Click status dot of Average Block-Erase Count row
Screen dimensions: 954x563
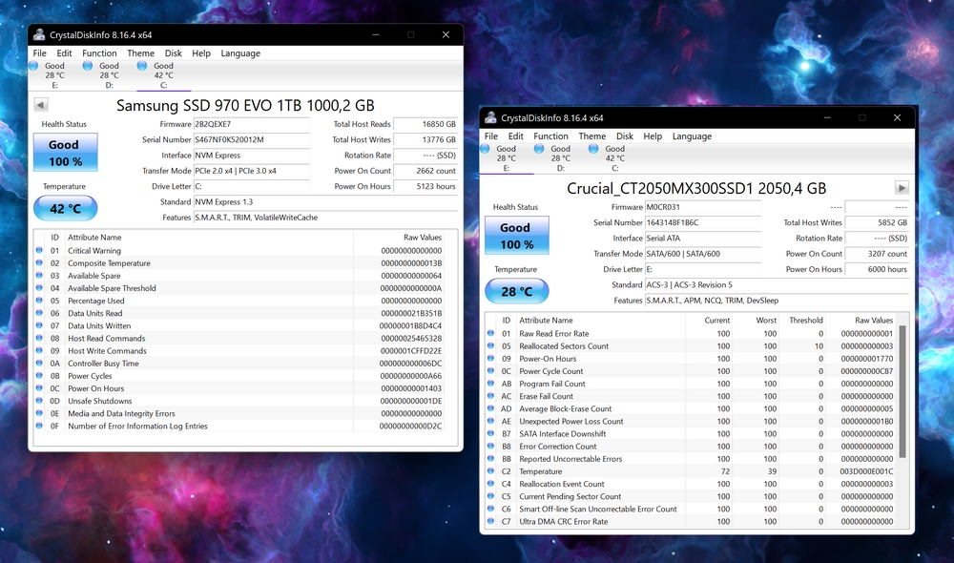[x=491, y=408]
